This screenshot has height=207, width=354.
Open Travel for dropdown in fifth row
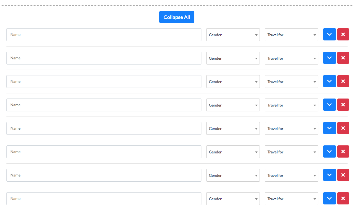coord(291,128)
